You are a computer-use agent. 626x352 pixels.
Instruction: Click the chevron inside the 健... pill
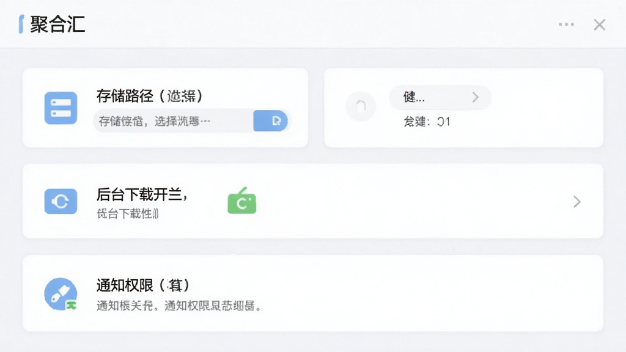click(475, 97)
